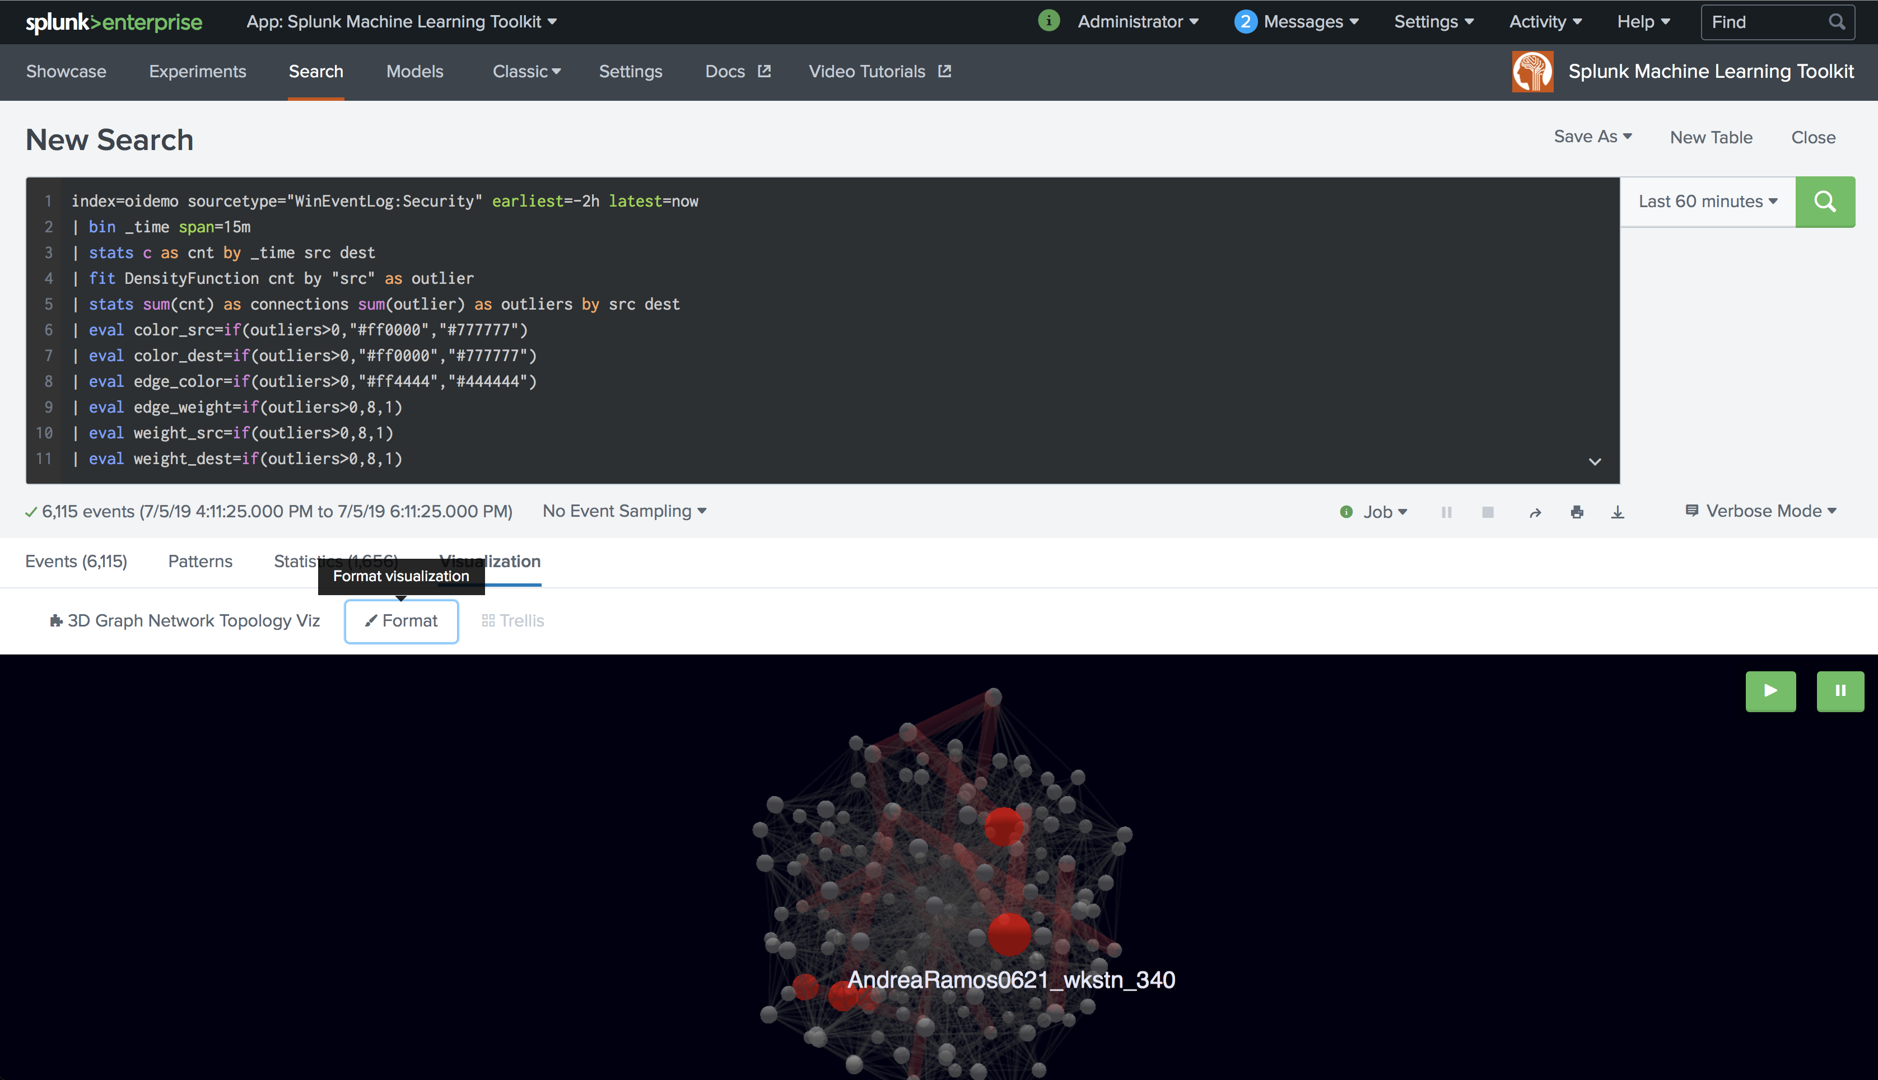Click the large red node above AndreaRamos0621_wkstn_340

point(1009,934)
